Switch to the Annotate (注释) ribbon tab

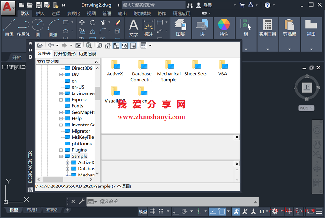coord(56,14)
